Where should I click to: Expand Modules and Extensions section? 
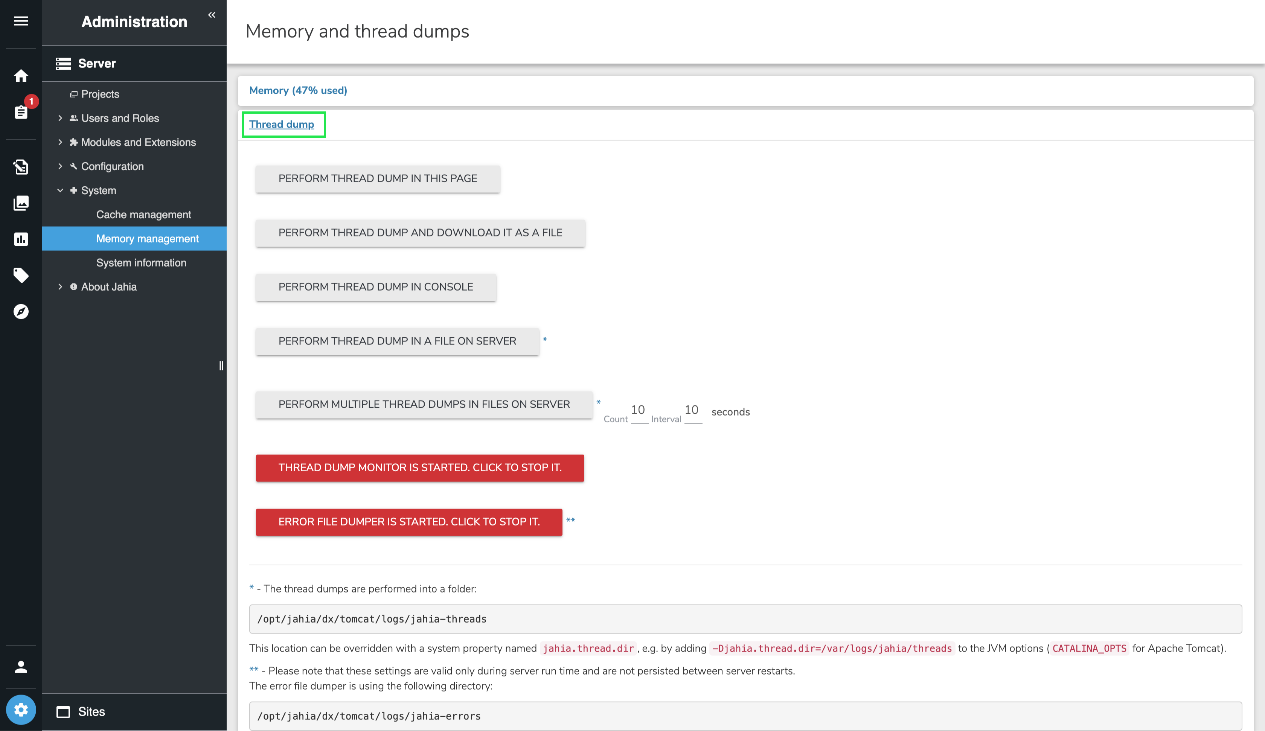60,142
